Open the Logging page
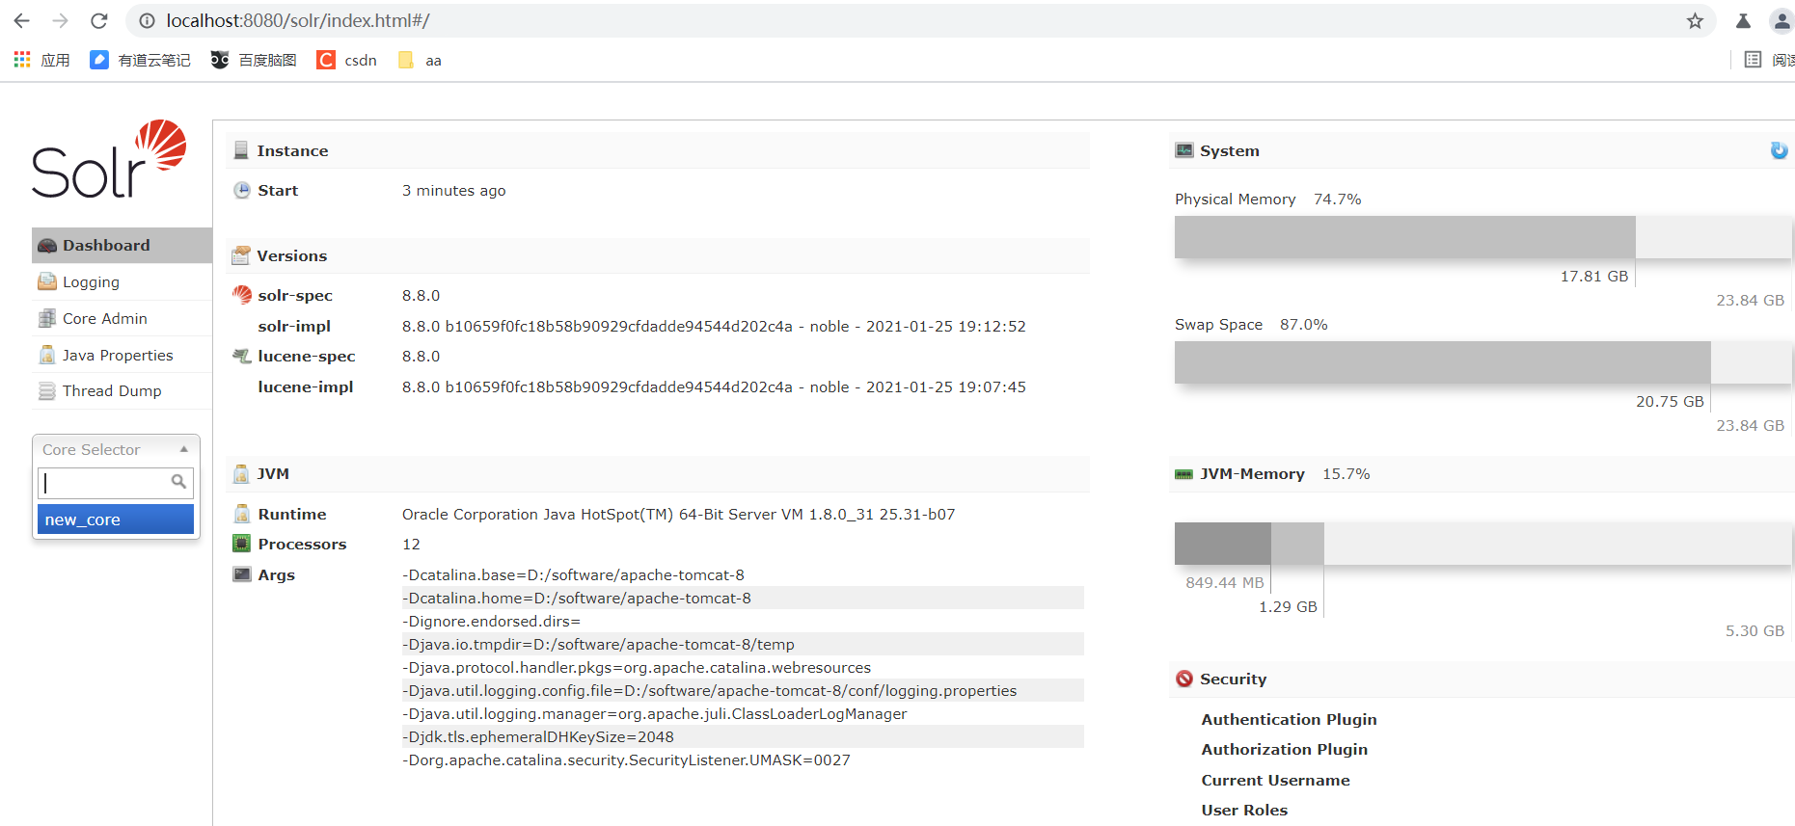 click(122, 281)
